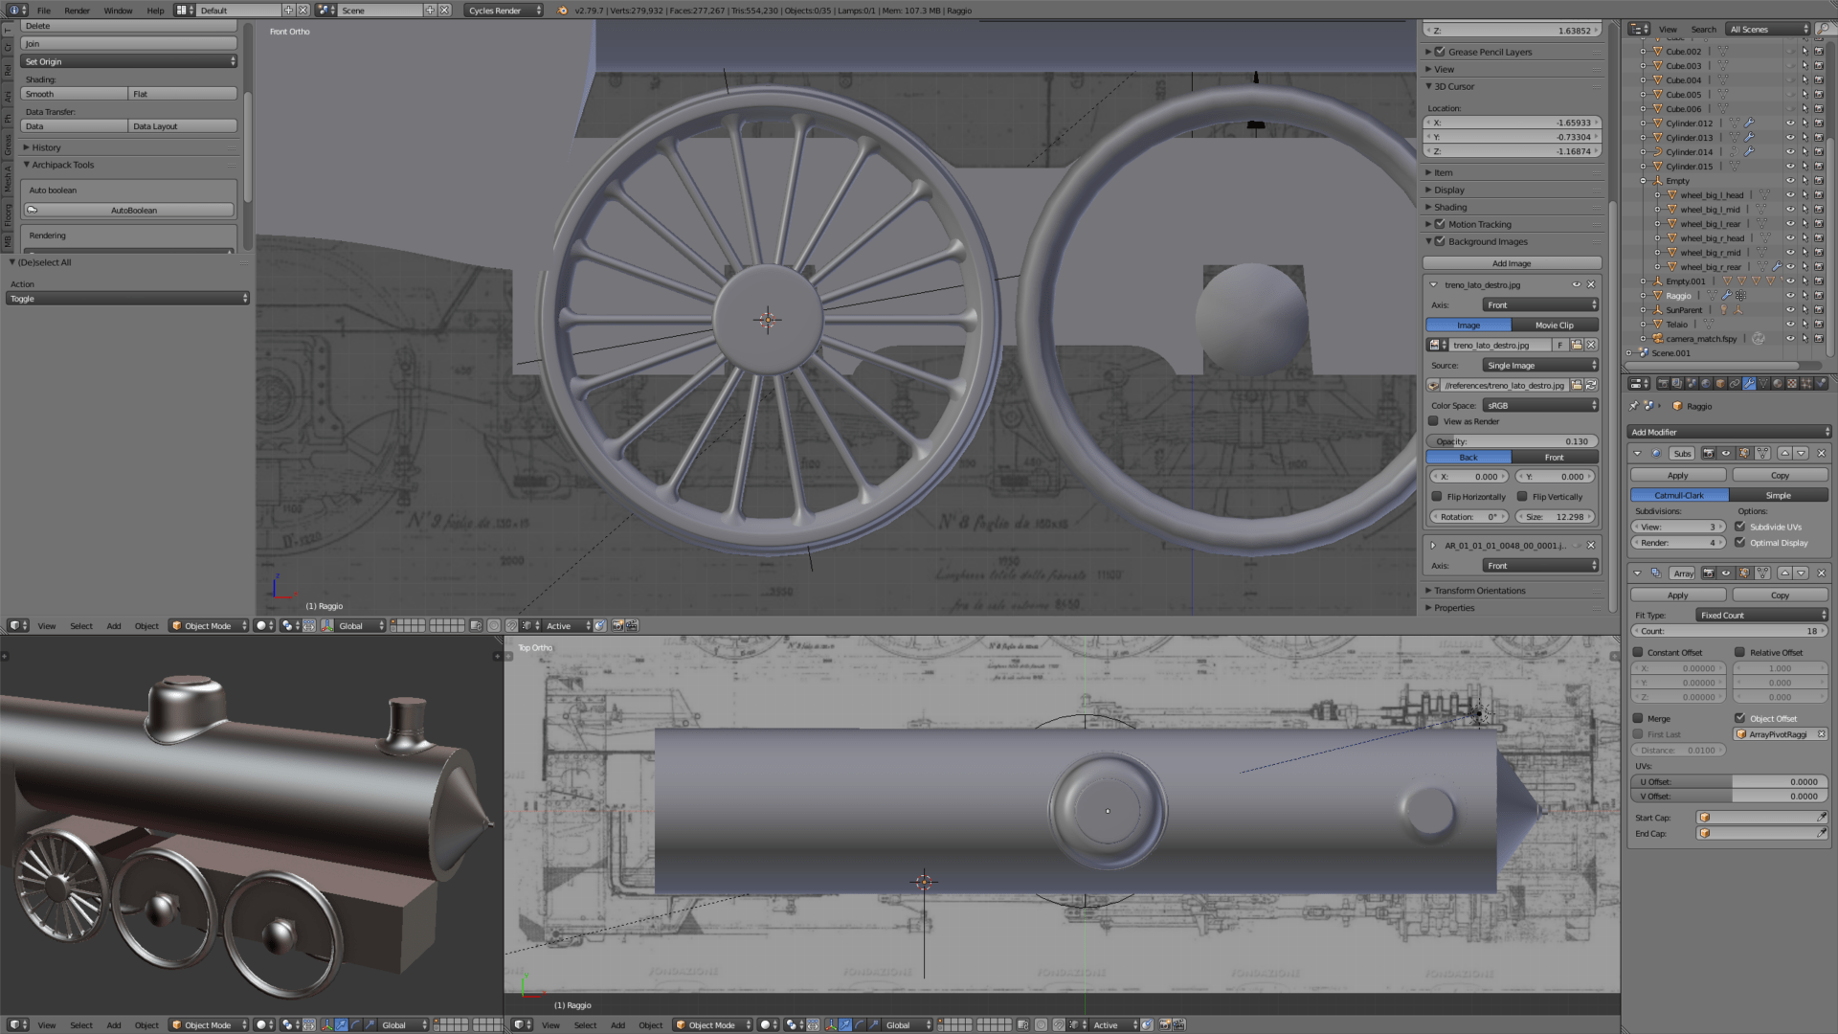
Task: Open the File menu
Action: (43, 11)
